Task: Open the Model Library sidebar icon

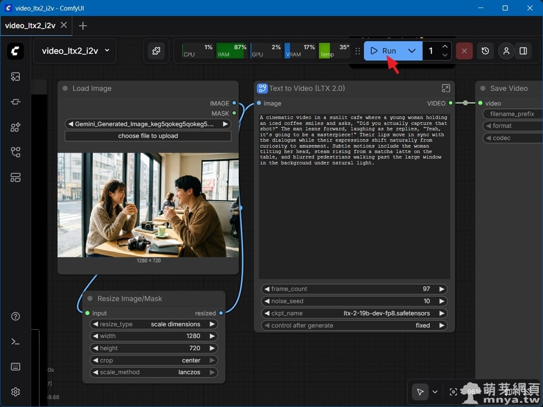Action: [x=15, y=127]
